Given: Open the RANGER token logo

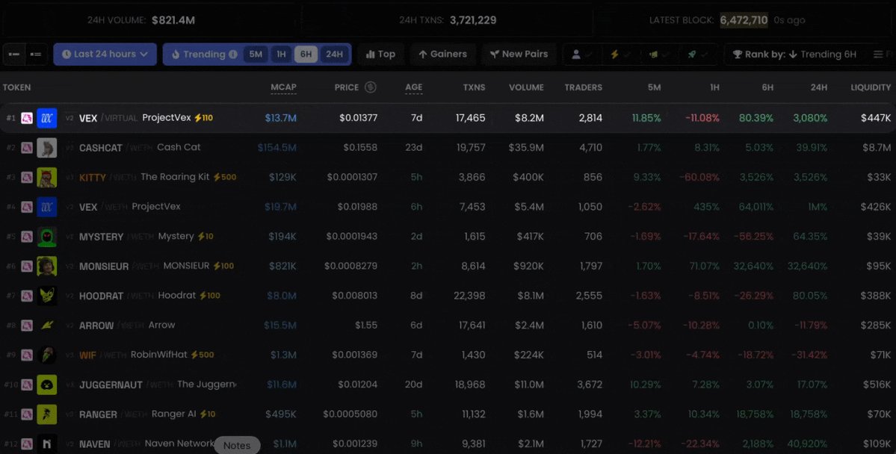Looking at the screenshot, I should pos(47,414).
